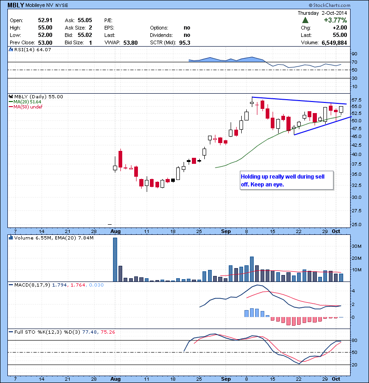Click the Mobileye NV company name

tap(39, 6)
